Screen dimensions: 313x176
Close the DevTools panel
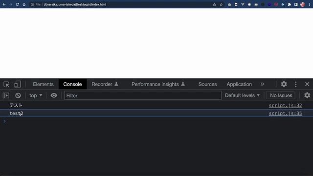(x=307, y=84)
